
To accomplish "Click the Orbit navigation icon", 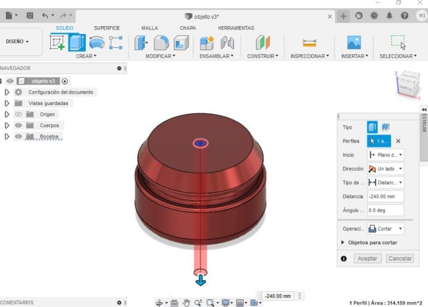I will click(159, 303).
